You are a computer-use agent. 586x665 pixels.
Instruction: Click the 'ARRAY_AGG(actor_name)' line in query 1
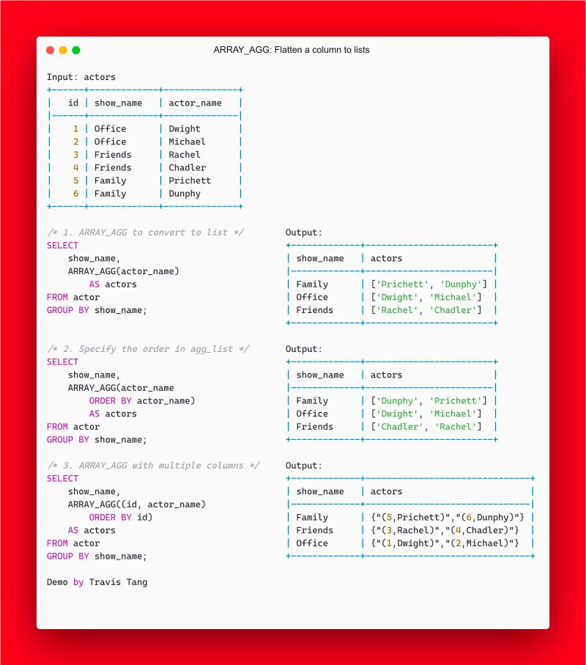123,271
